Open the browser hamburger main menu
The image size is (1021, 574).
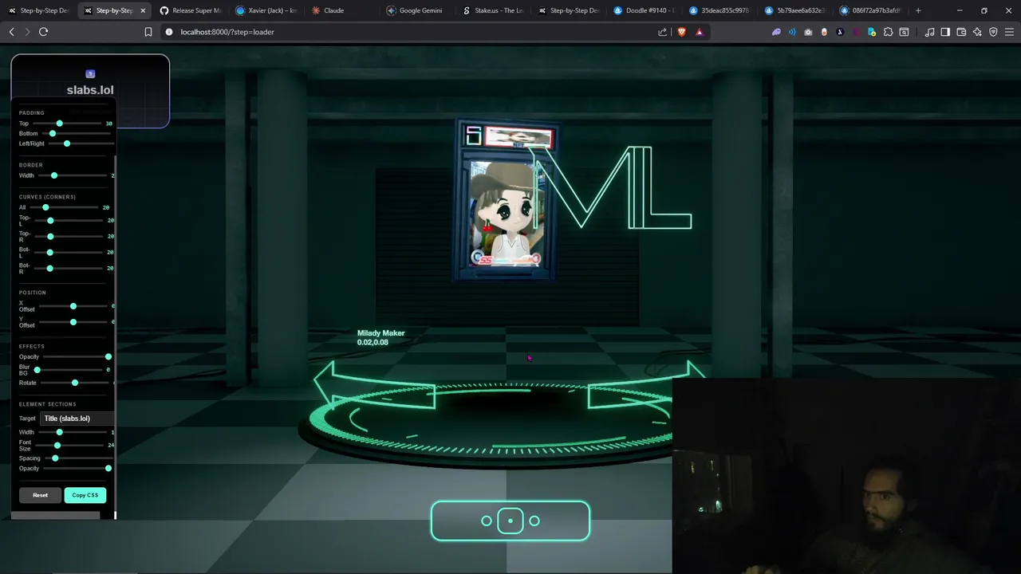(x=1009, y=32)
